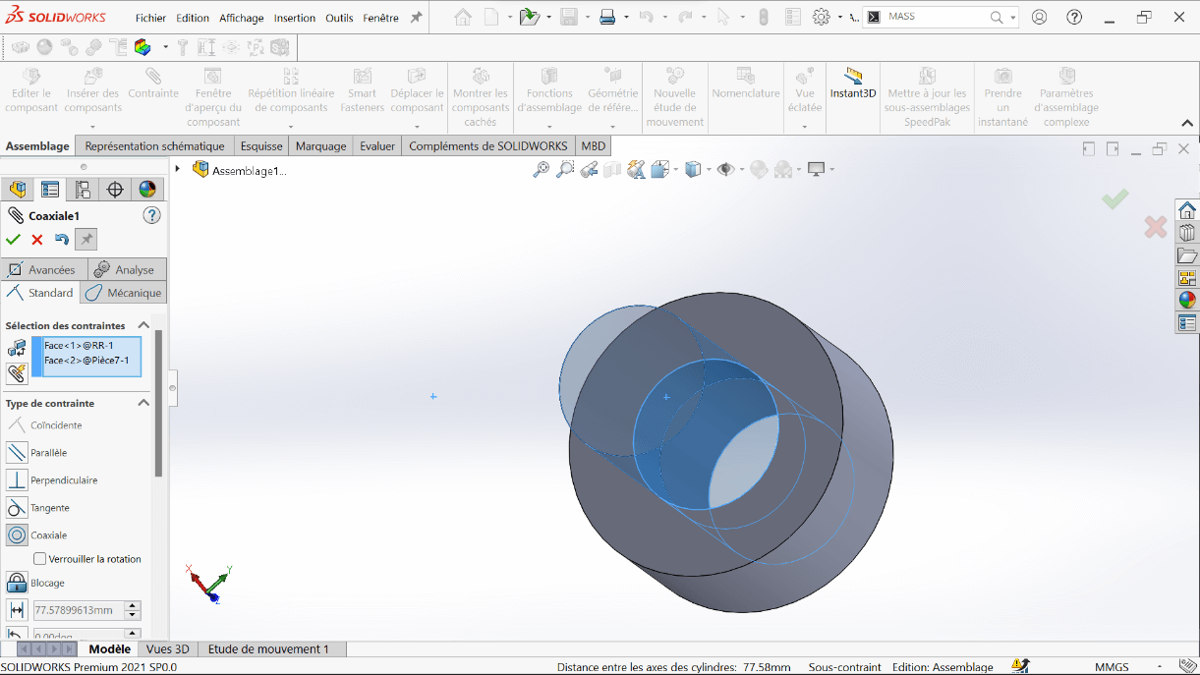Confirm the Coaxiale1 mate with green checkmark
The height and width of the screenshot is (675, 1200).
(13, 240)
